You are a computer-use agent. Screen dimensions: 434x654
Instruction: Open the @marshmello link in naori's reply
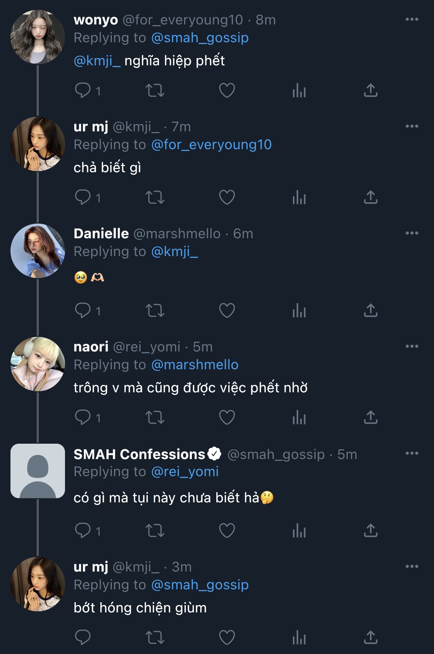[195, 365]
